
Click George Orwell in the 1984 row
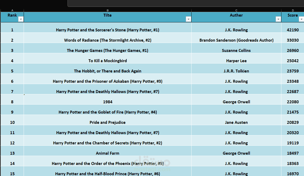[236, 100]
